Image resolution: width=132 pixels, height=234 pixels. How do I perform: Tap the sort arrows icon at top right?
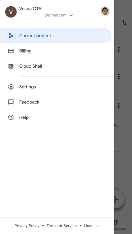tap(124, 23)
